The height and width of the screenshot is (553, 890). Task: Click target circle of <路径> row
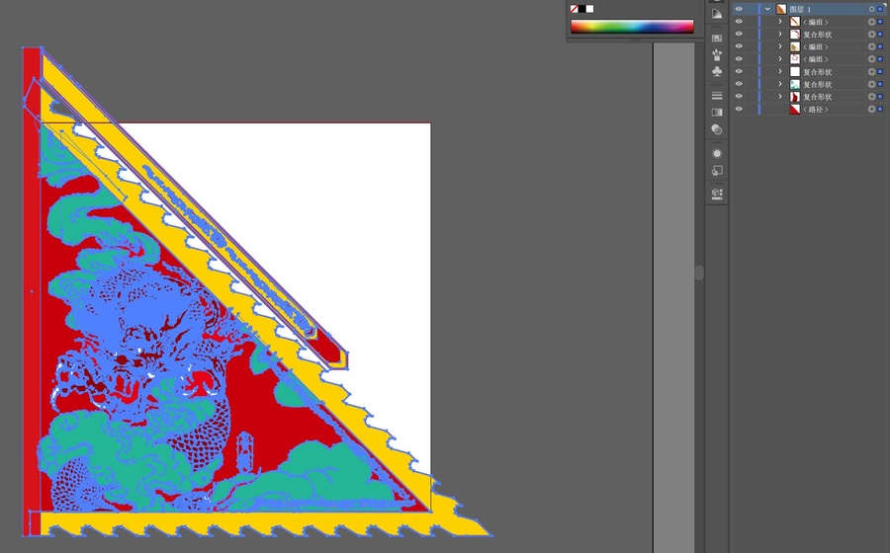(871, 109)
